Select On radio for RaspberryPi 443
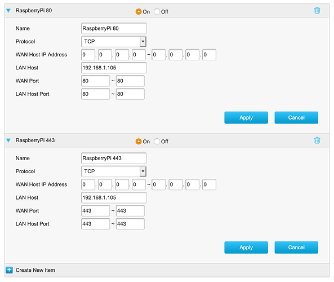Screen dimensions: 334x282 pos(139,142)
